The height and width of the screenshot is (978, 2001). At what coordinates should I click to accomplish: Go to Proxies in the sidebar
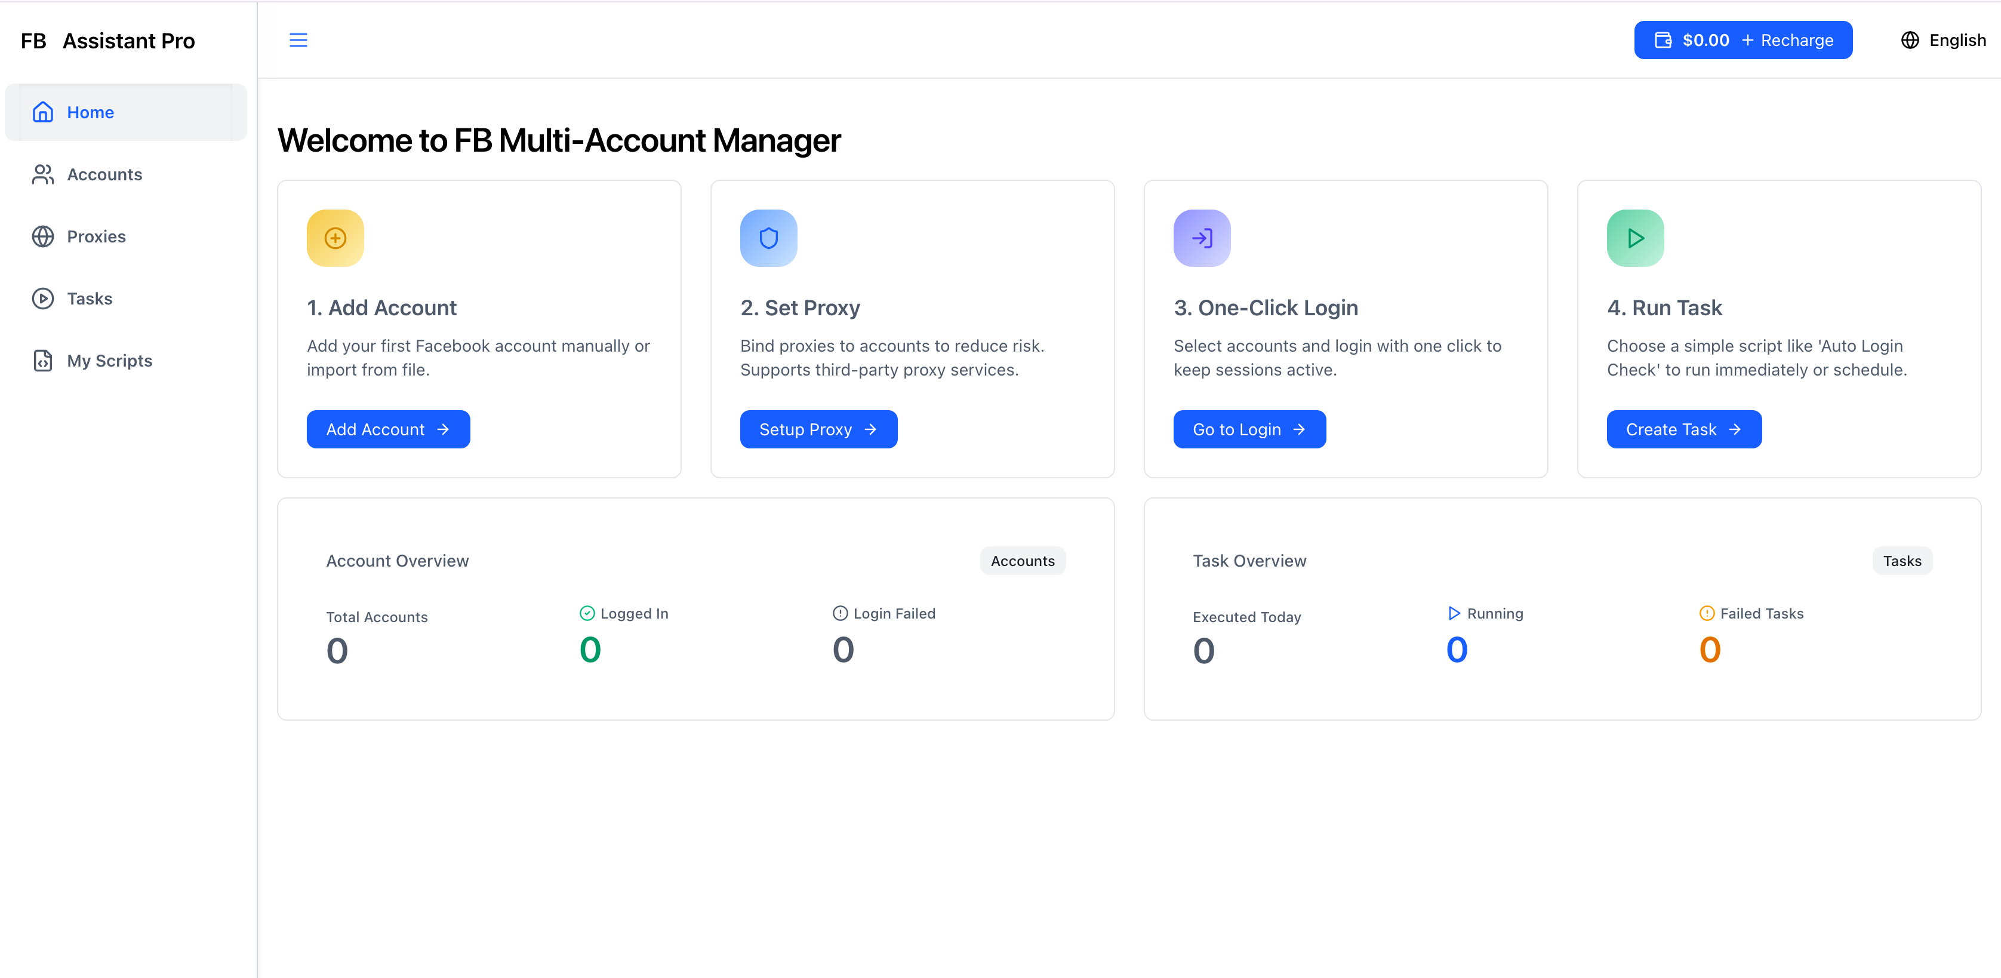pos(96,237)
